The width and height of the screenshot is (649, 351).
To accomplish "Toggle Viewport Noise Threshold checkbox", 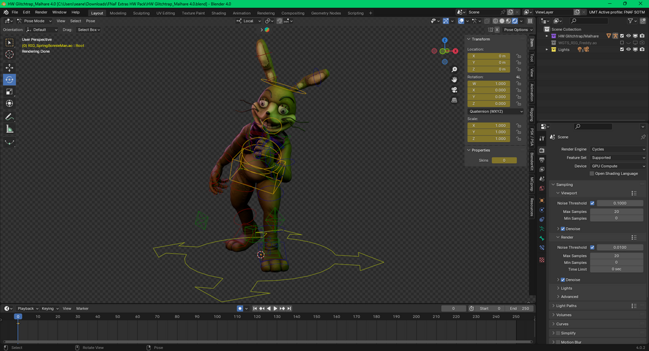I will pos(592,203).
